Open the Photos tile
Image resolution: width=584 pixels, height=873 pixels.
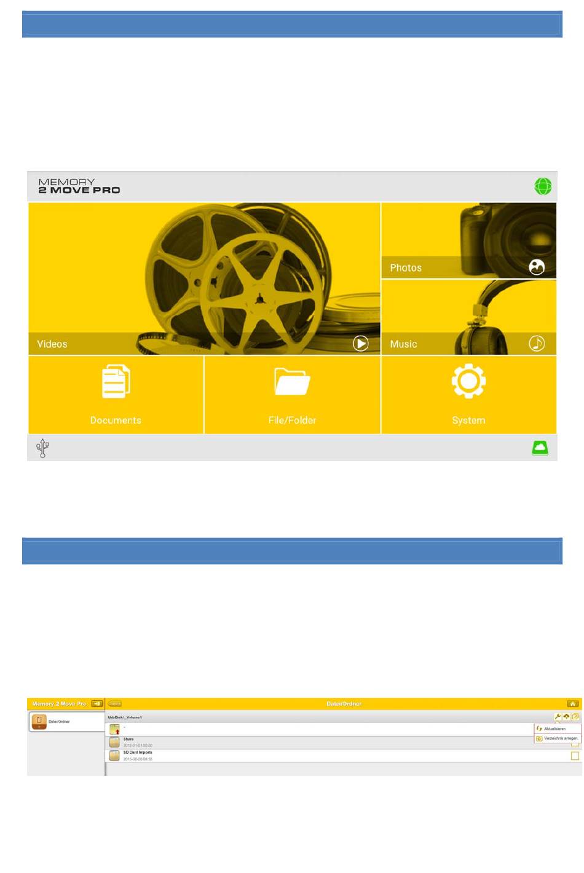click(x=469, y=240)
